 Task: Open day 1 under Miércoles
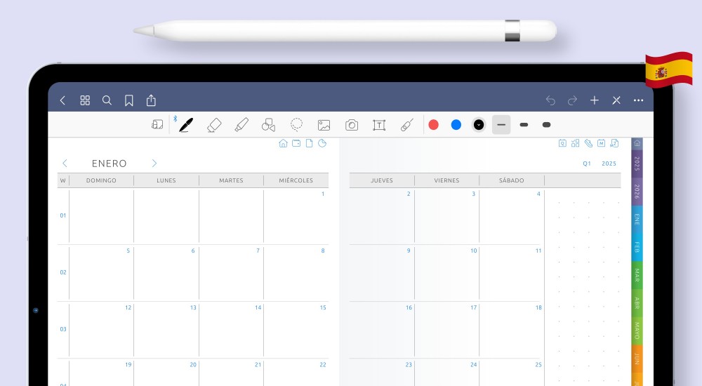coord(323,194)
